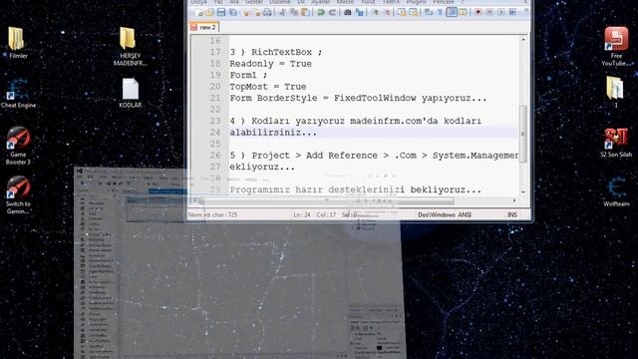
Task: Toggle the word wrap toolbar icon
Action: pyautogui.click(x=429, y=12)
